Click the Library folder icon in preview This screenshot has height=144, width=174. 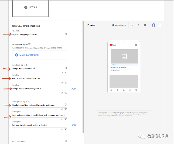(x=136, y=90)
